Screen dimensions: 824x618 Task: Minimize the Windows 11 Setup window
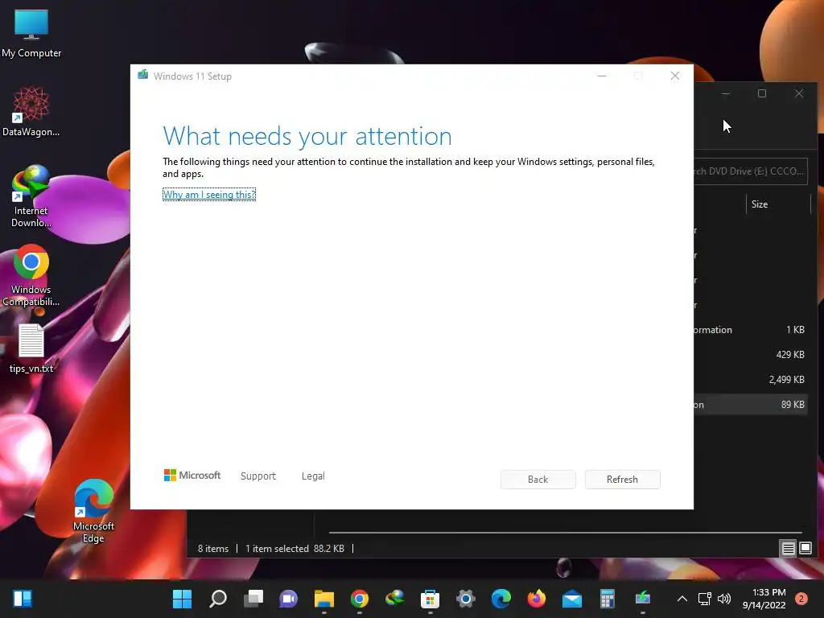(602, 76)
